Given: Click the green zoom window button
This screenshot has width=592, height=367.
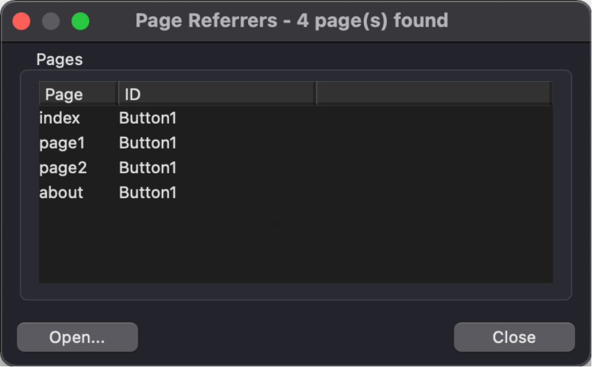Looking at the screenshot, I should 81,20.
